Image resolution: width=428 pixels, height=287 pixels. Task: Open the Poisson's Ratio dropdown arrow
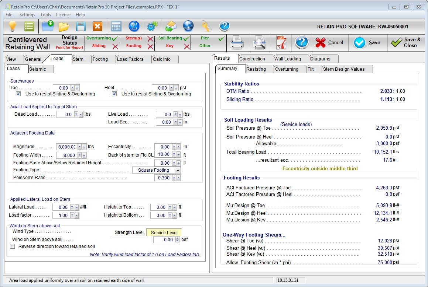coord(174,178)
